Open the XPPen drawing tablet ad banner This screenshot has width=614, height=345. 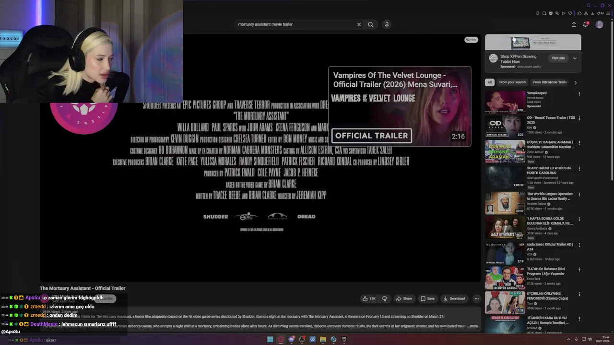(533, 42)
